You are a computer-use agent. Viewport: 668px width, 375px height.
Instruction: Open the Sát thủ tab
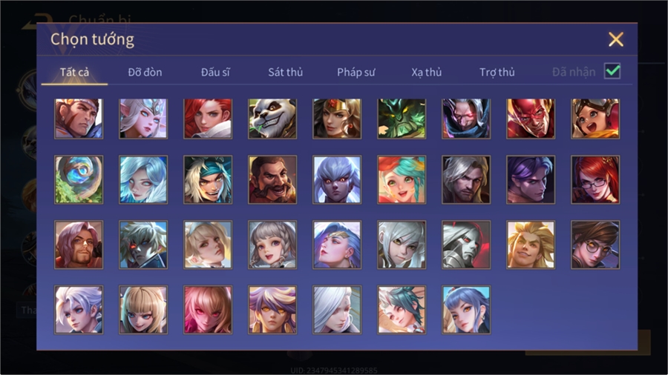tap(286, 73)
